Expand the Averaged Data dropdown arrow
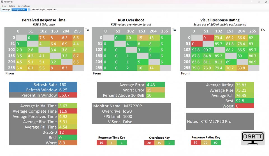Image resolution: width=269 pixels, height=156 pixels. [29, 10]
